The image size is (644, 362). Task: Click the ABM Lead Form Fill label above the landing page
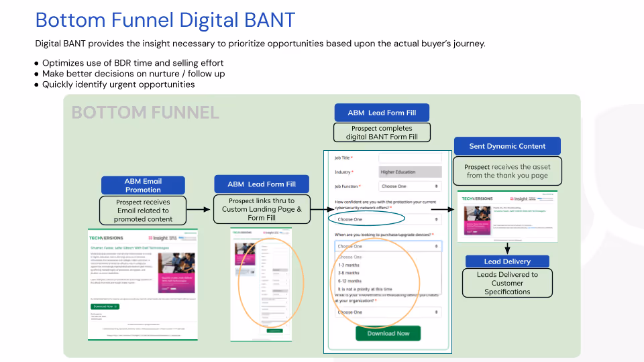click(x=262, y=184)
